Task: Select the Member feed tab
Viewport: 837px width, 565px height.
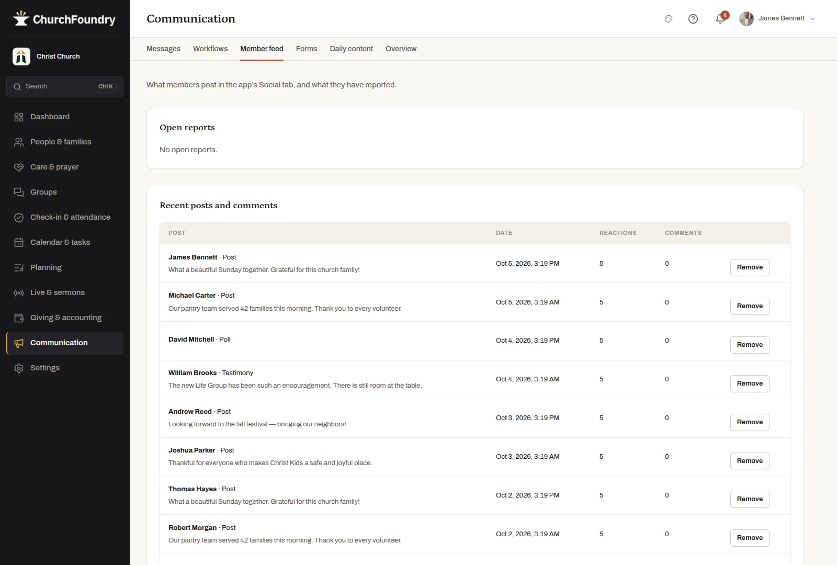Action: point(262,49)
